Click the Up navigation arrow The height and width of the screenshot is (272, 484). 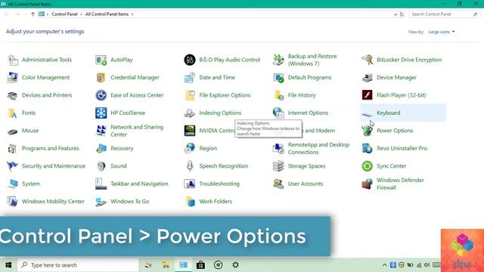pos(33,14)
